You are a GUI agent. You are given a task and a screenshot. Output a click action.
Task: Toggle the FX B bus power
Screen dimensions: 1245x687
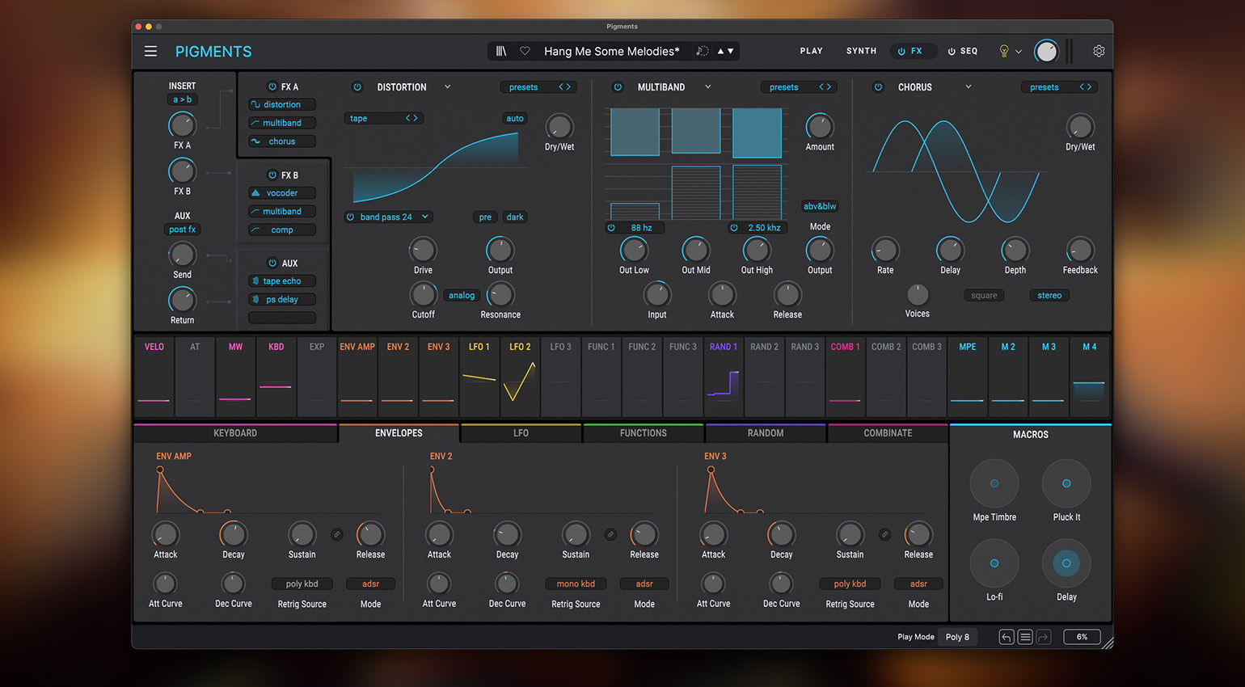272,175
